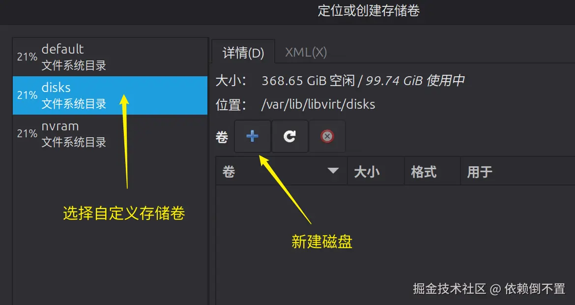The height and width of the screenshot is (305, 575).
Task: Switch to the XML(X) tab
Action: 306,52
